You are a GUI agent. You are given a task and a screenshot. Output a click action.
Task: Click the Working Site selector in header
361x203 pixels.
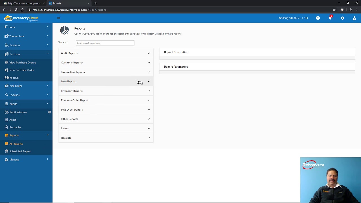pos(293,18)
